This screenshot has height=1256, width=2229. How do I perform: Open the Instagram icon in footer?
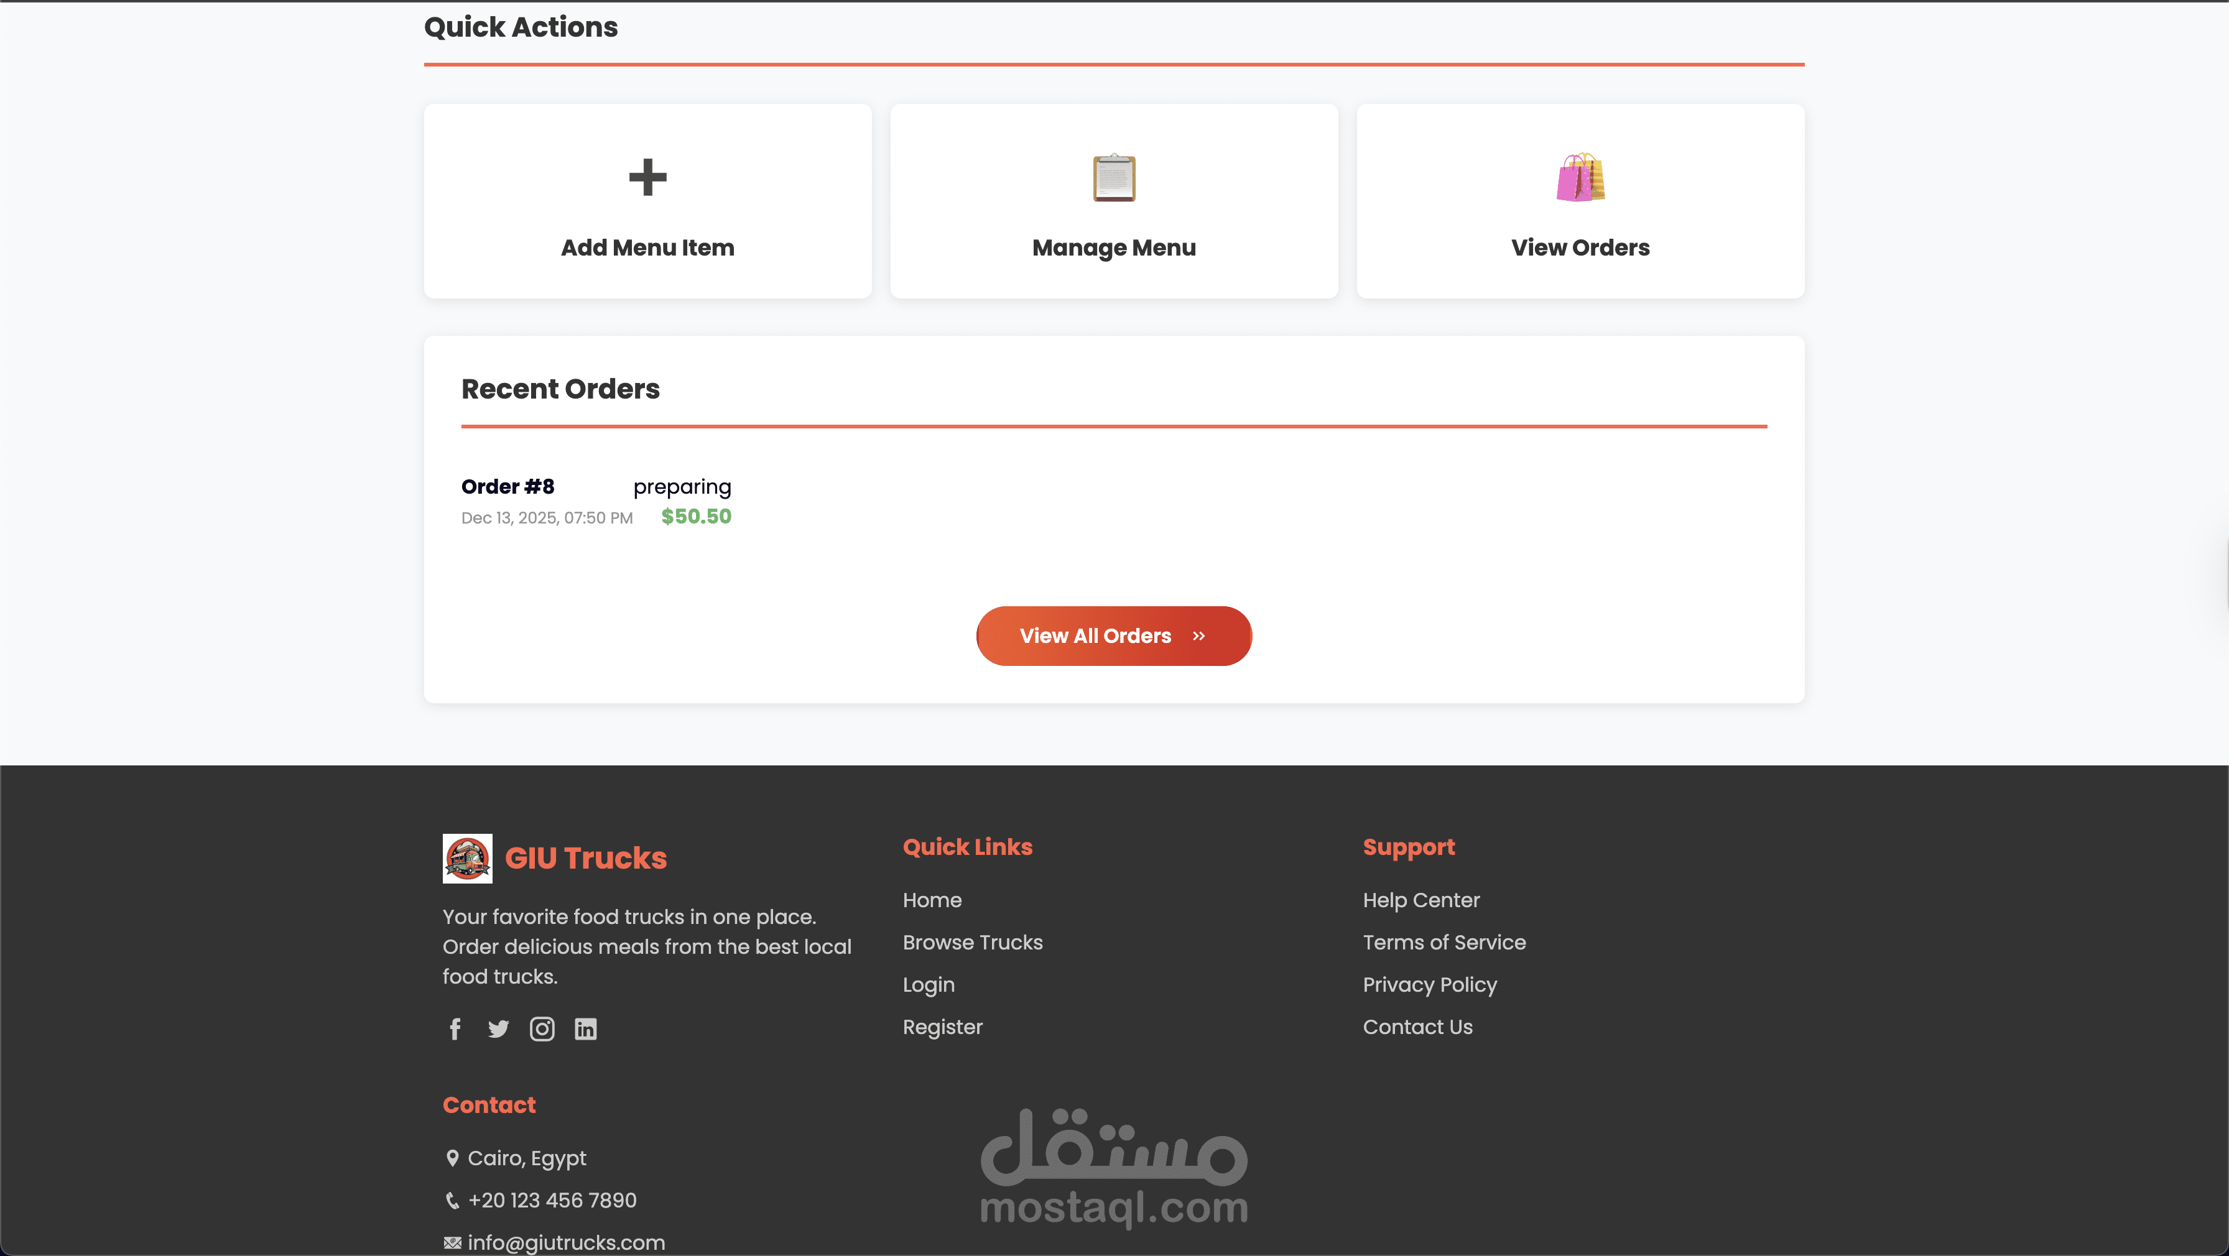point(542,1028)
